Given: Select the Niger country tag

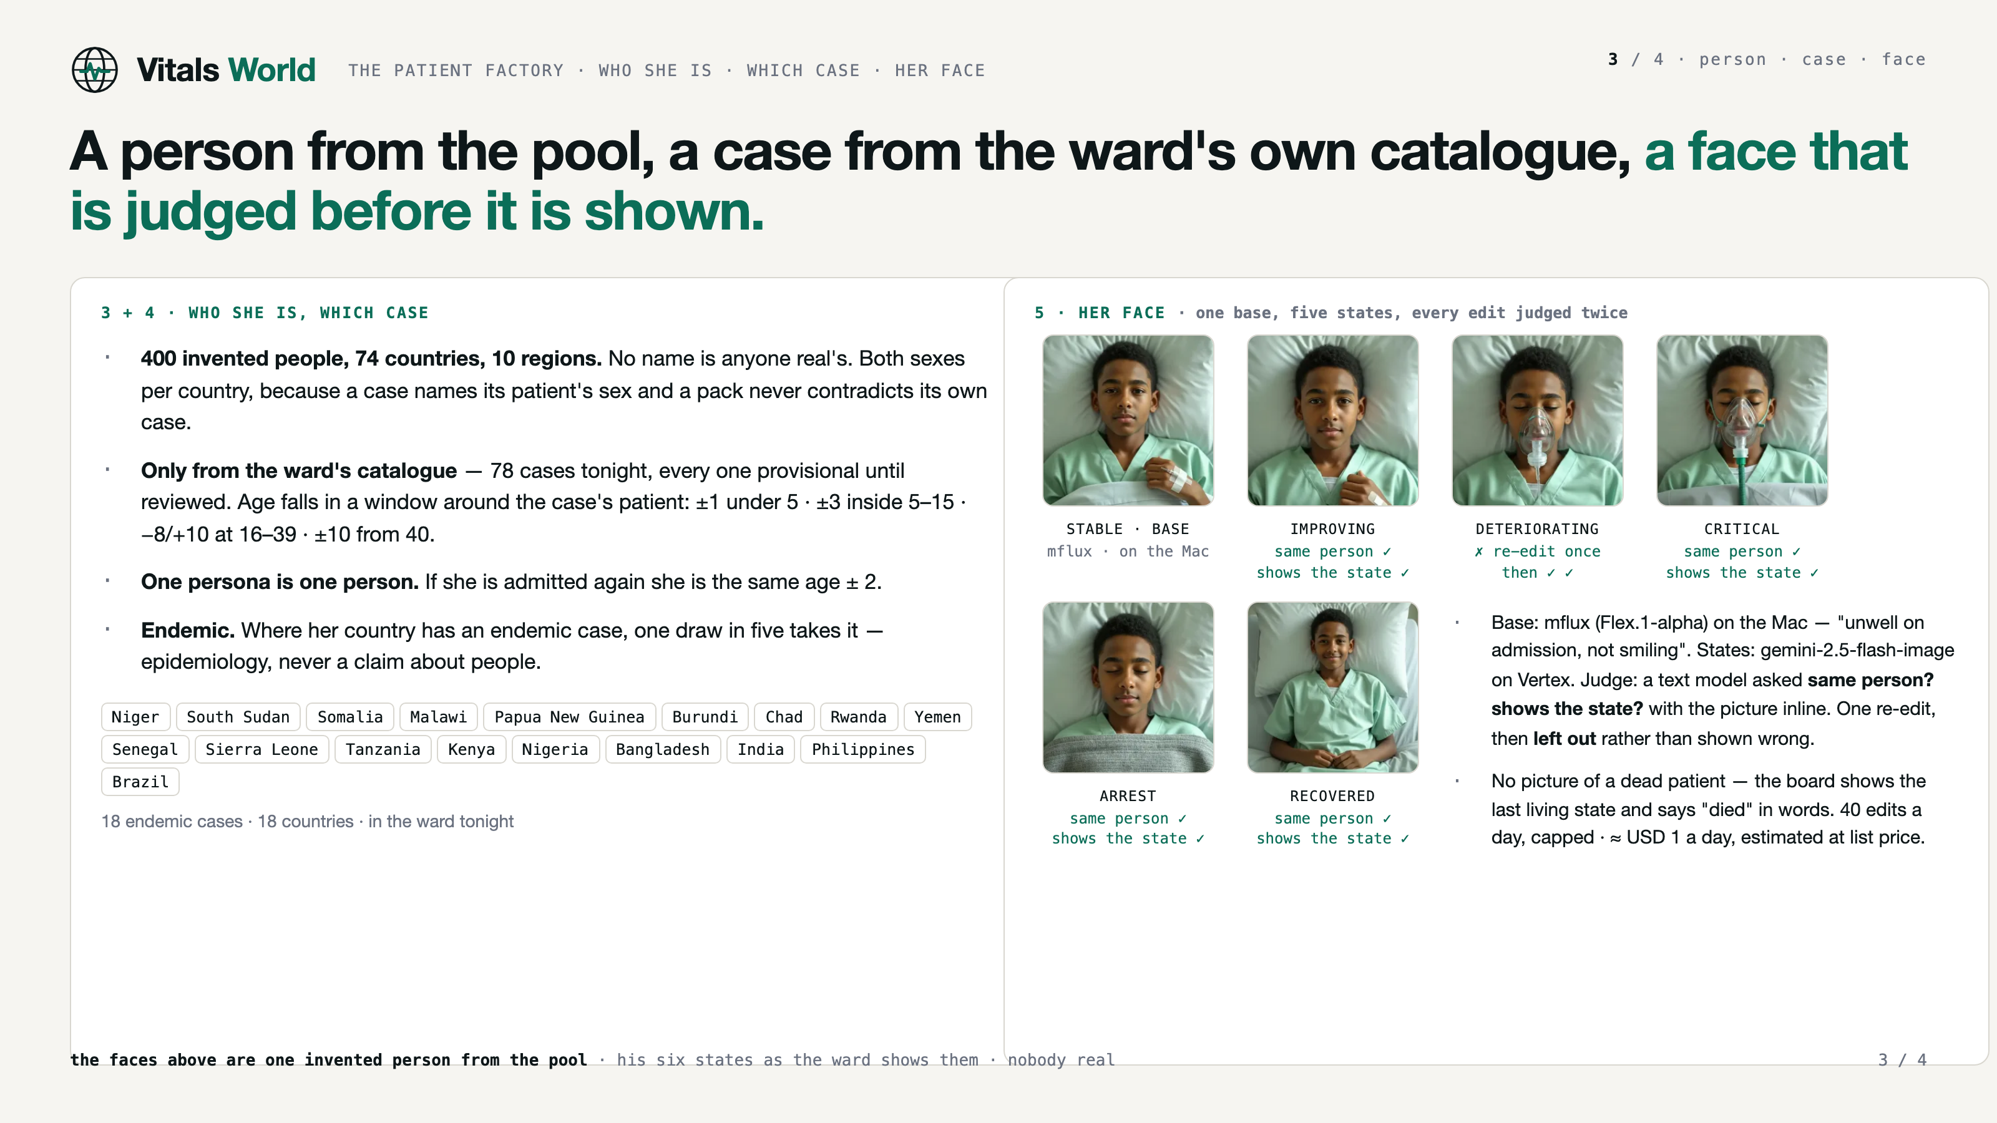Looking at the screenshot, I should pyautogui.click(x=135, y=717).
